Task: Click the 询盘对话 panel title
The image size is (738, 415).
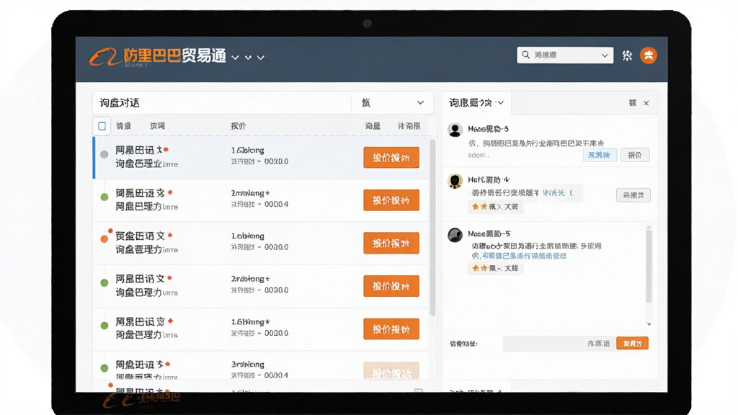Action: tap(120, 102)
